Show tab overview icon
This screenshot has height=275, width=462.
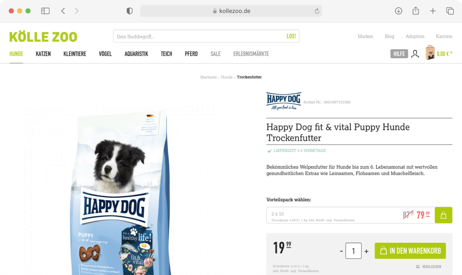(x=449, y=11)
